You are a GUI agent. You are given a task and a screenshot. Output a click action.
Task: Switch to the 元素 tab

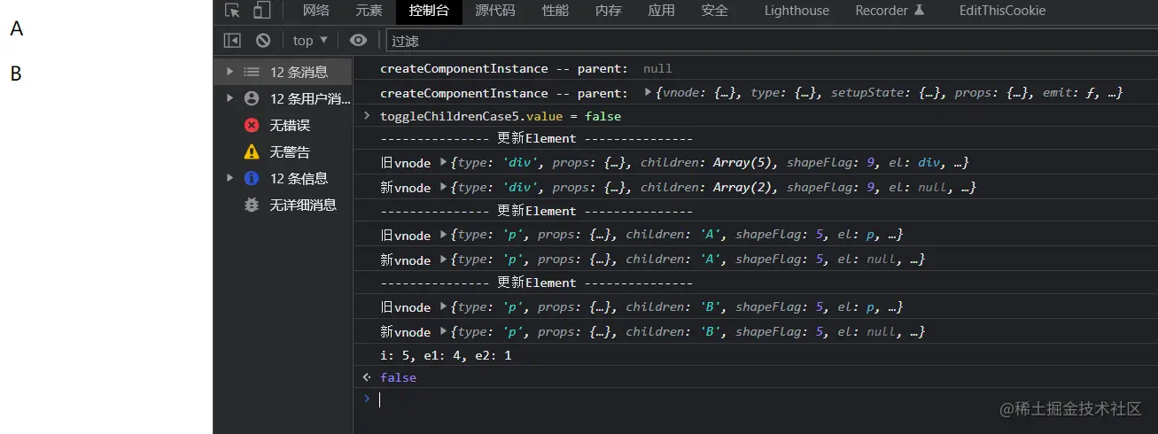coord(369,11)
